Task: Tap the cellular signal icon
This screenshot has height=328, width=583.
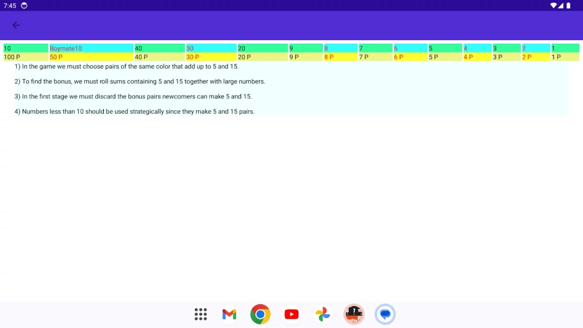Action: [561, 5]
